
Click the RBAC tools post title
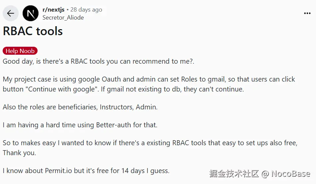[x=33, y=31]
